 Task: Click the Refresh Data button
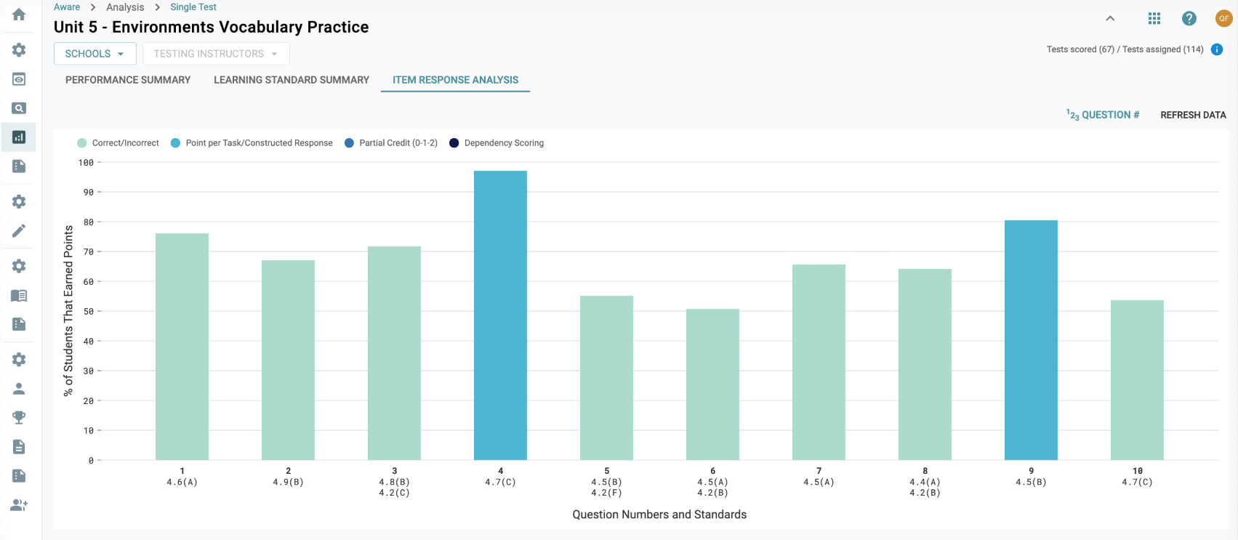pyautogui.click(x=1193, y=115)
